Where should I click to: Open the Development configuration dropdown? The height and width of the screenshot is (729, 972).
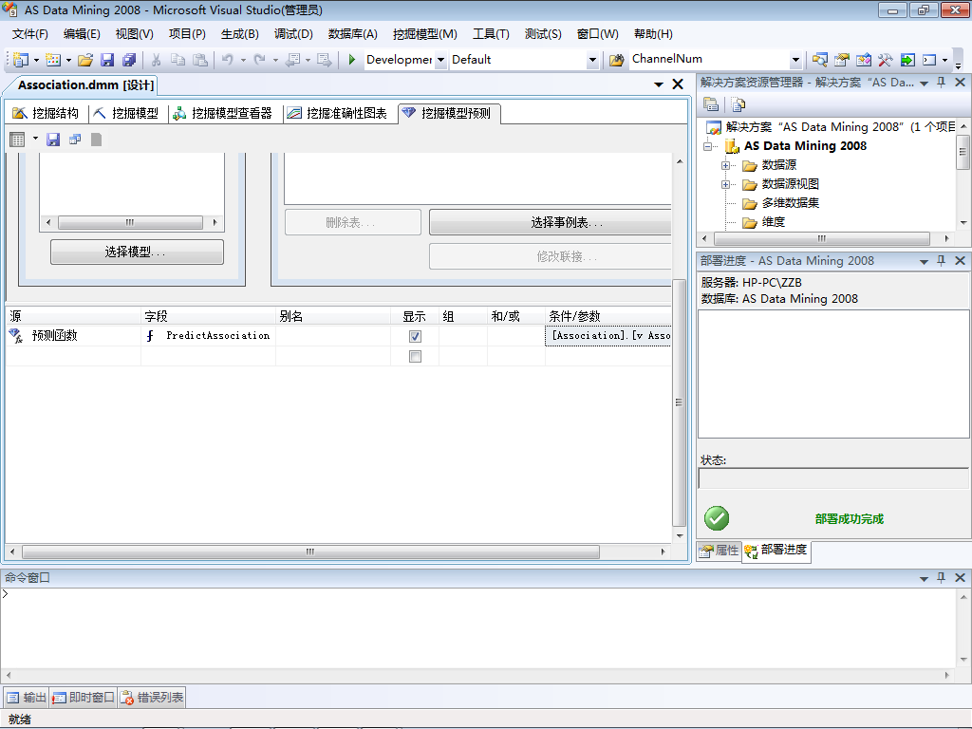pos(440,60)
